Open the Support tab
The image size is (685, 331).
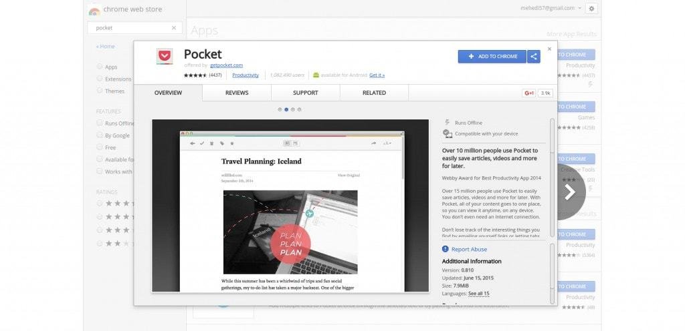point(305,93)
